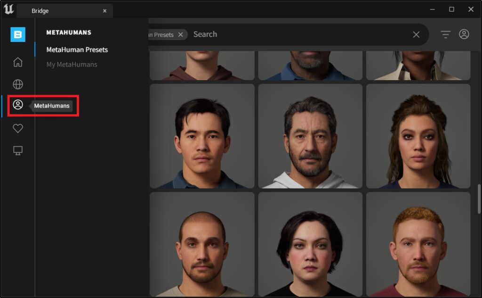
Task: Click the Bridge logo icon
Action: click(x=18, y=34)
